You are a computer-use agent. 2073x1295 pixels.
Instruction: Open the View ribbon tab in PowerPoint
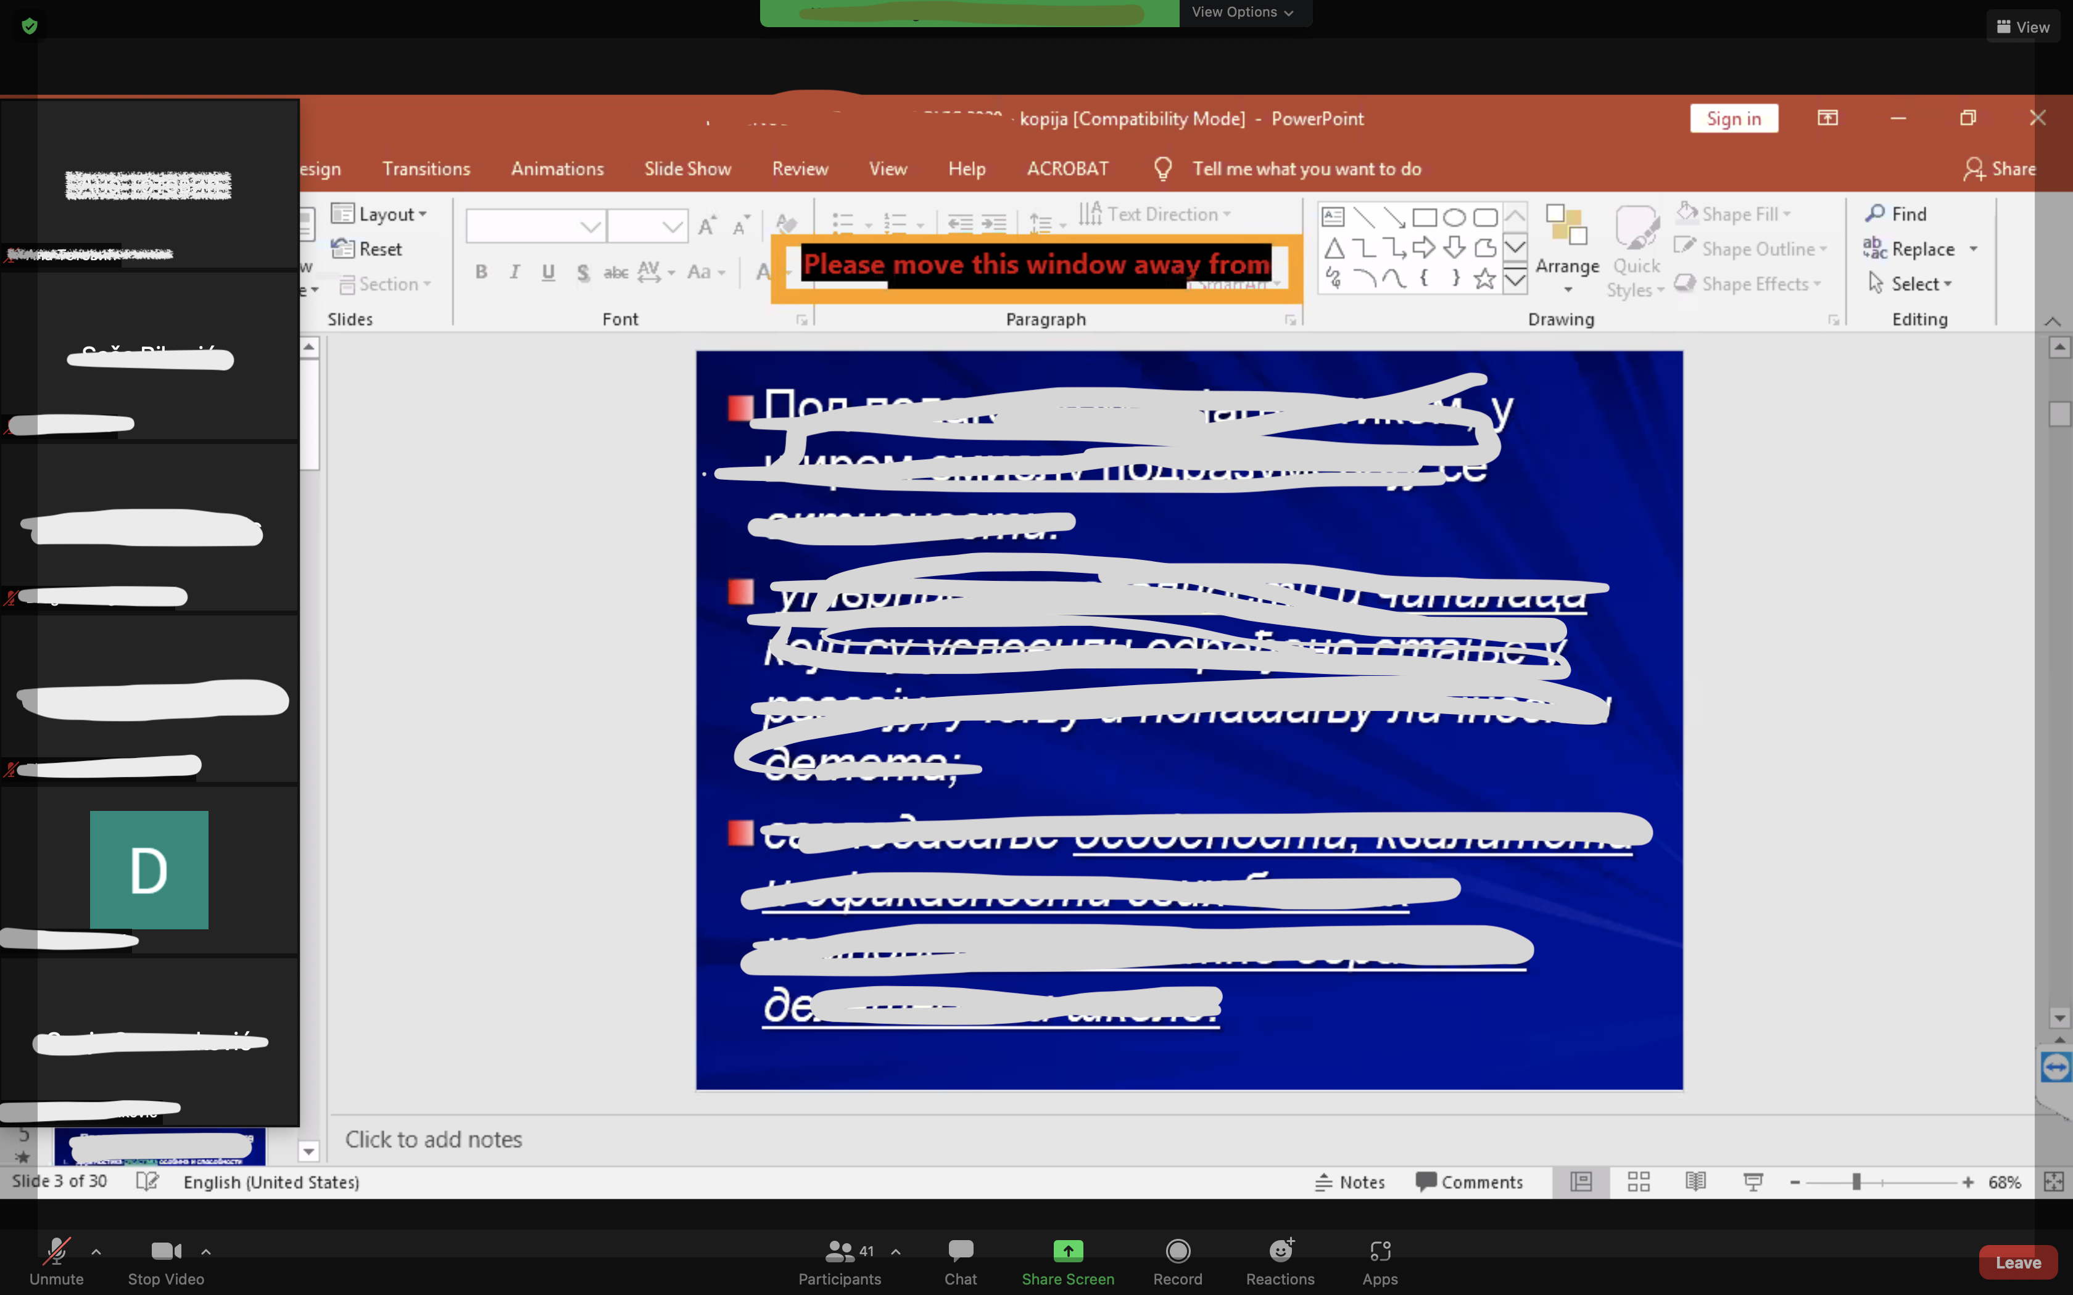pos(887,169)
